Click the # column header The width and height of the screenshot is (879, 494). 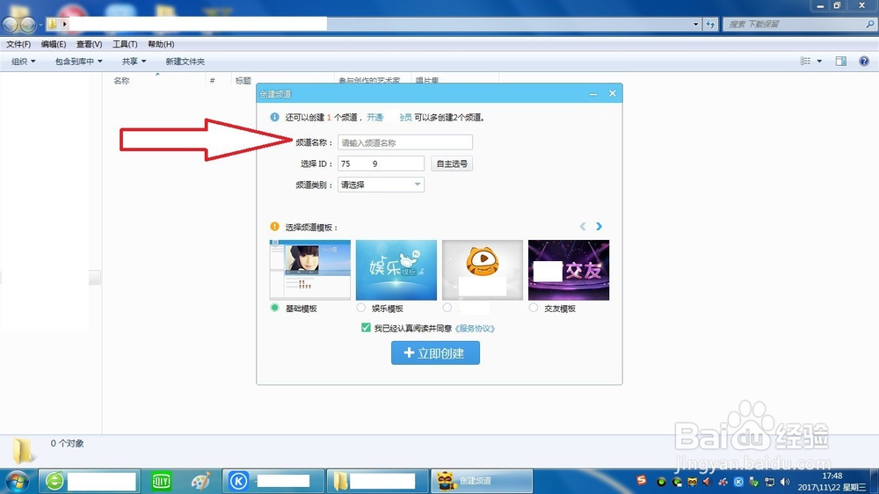(213, 81)
